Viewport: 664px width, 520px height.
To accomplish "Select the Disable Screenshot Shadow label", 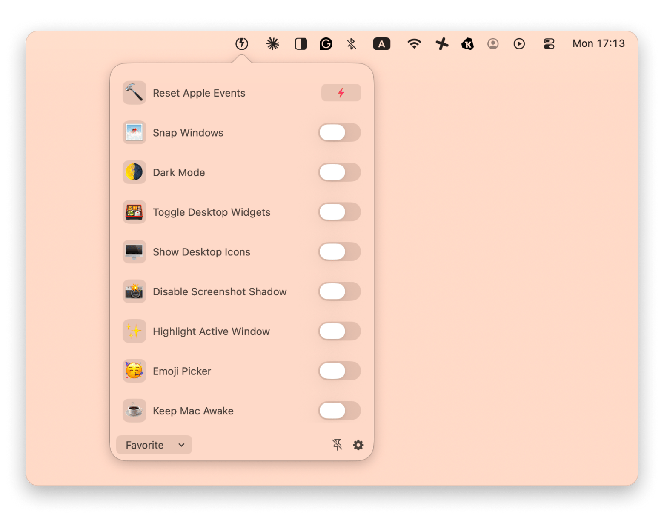I will [220, 291].
